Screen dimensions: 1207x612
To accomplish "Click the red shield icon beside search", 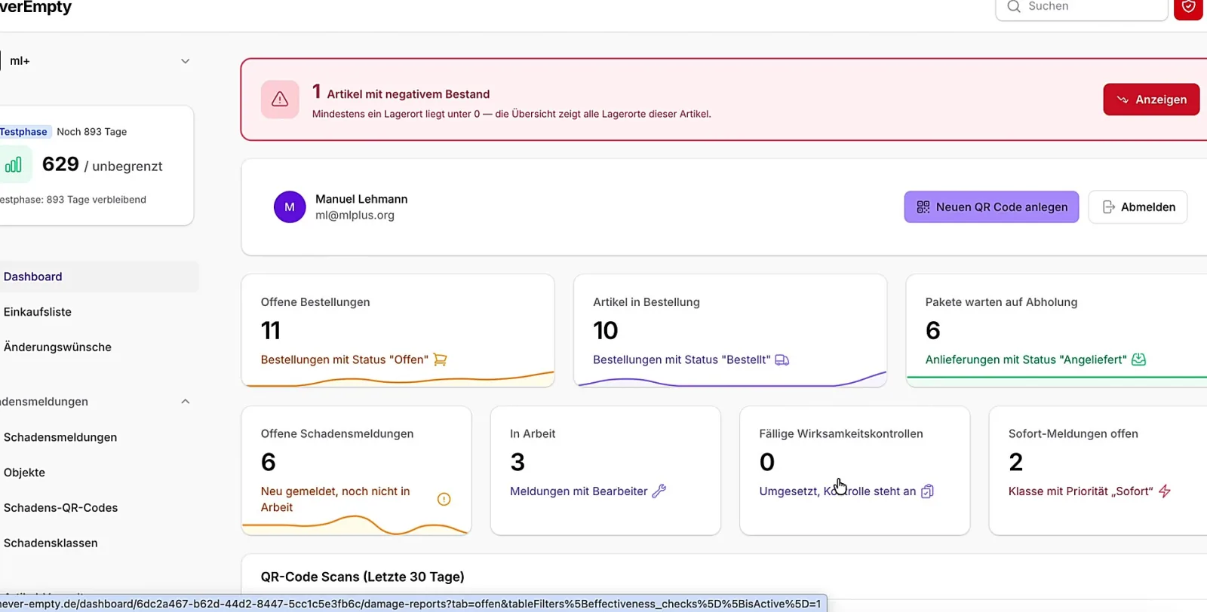I will 1188,8.
